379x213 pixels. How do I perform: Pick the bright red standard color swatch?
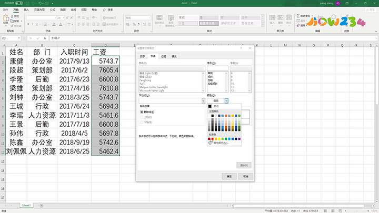[x=213, y=139]
